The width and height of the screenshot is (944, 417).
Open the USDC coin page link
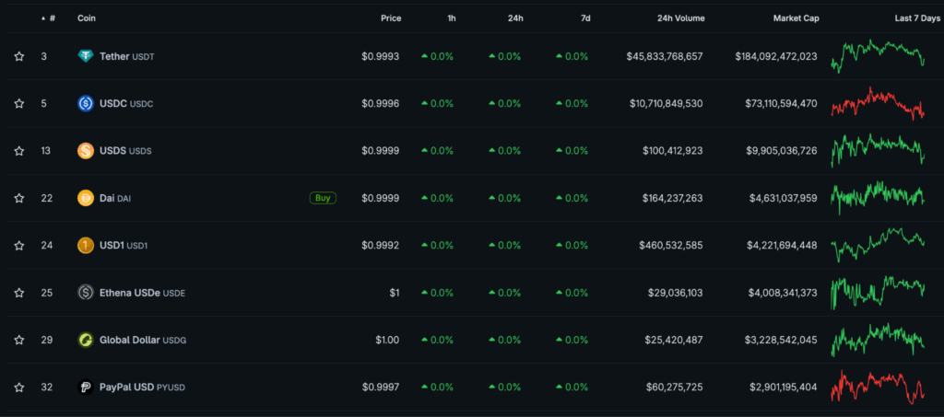click(126, 104)
